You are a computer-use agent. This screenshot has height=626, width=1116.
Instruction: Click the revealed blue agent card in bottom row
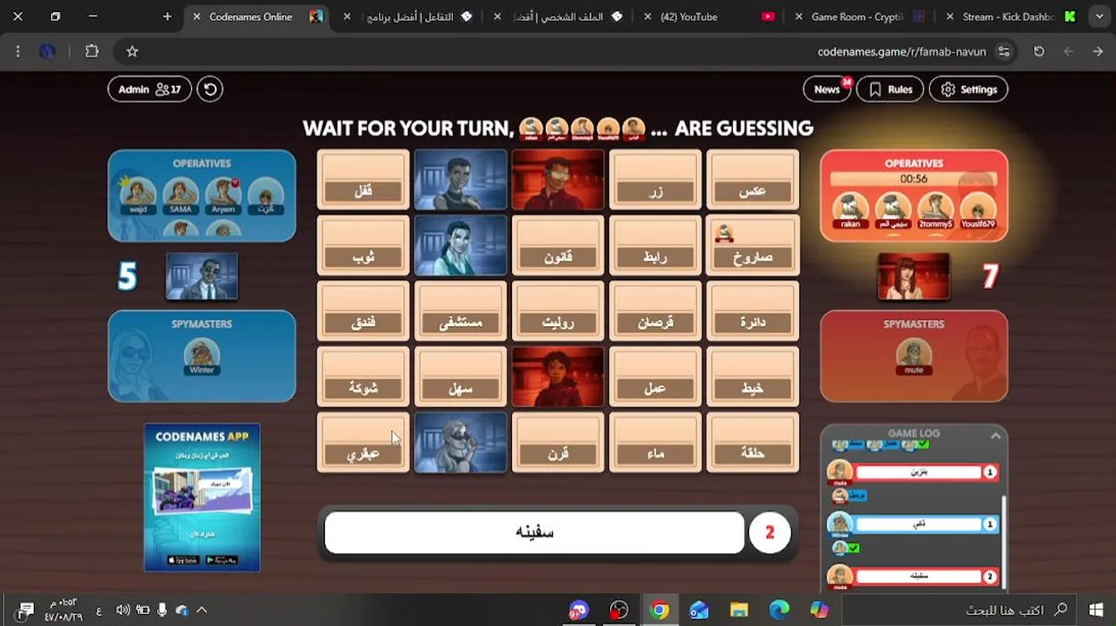tap(461, 443)
